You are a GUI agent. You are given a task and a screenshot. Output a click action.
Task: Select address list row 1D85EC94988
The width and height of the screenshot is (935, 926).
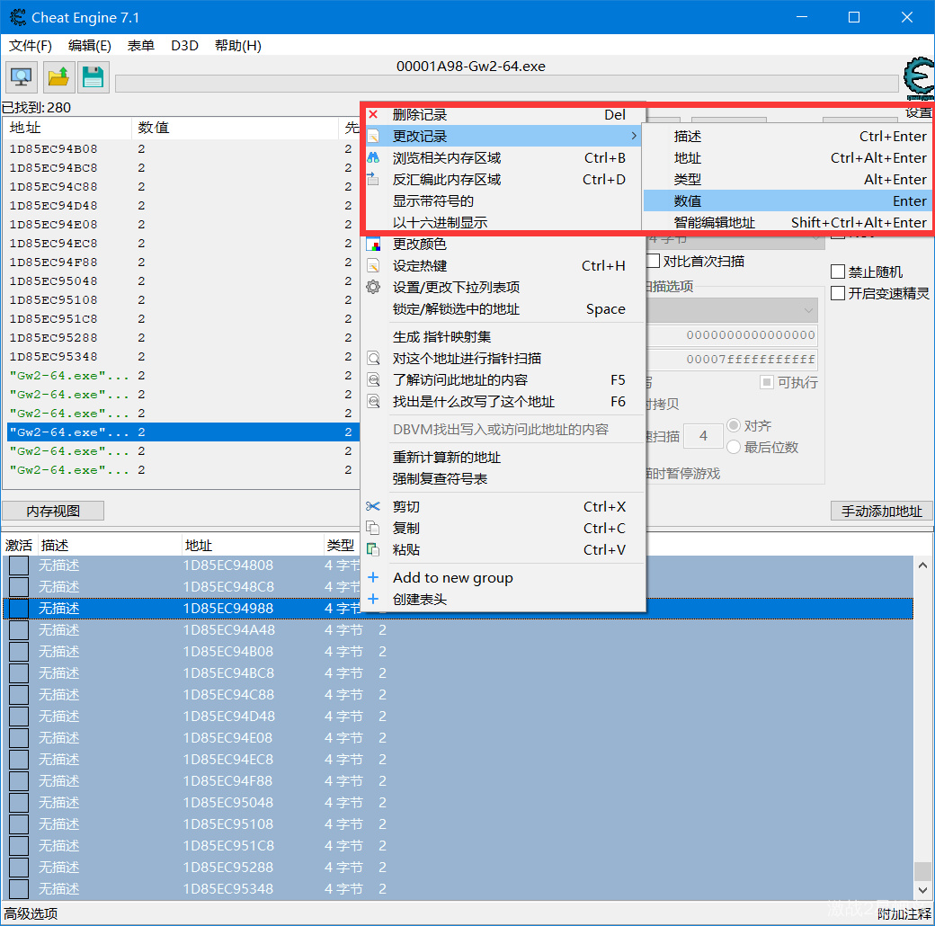458,608
